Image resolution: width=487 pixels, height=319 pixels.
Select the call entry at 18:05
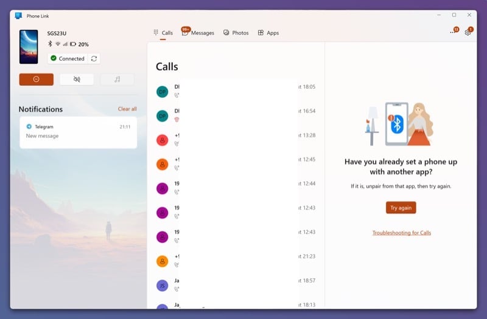click(236, 91)
